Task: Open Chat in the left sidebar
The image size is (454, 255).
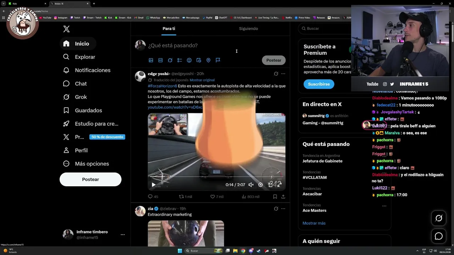Action: [x=75, y=84]
